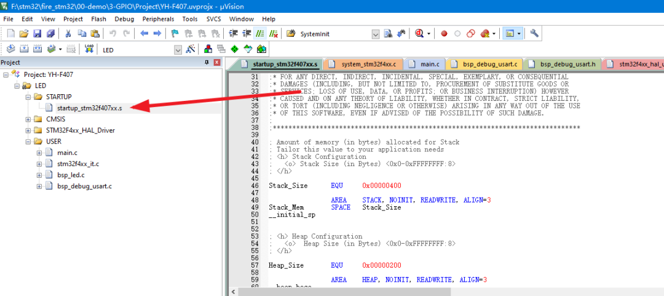This screenshot has width=664, height=296.
Task: Expand the CMSIS folder
Action: [29, 119]
